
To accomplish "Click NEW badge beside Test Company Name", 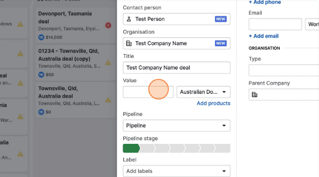I will coord(221,43).
